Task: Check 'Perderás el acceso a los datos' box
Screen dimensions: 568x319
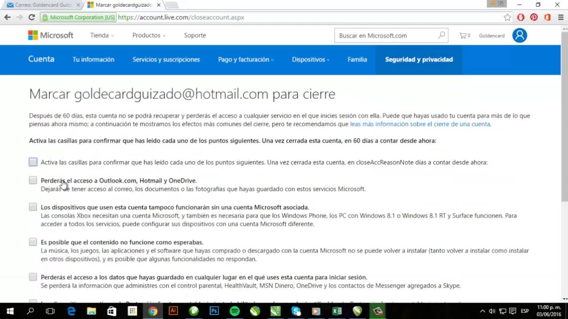Action: point(33,277)
